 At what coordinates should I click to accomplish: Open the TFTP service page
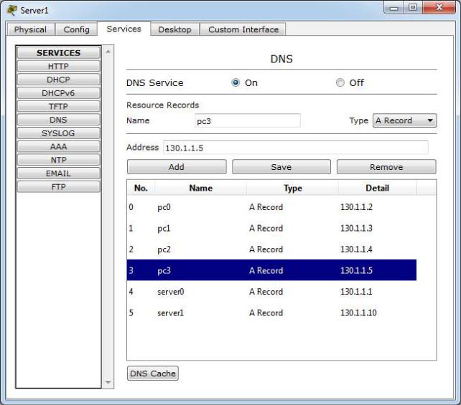pyautogui.click(x=58, y=106)
